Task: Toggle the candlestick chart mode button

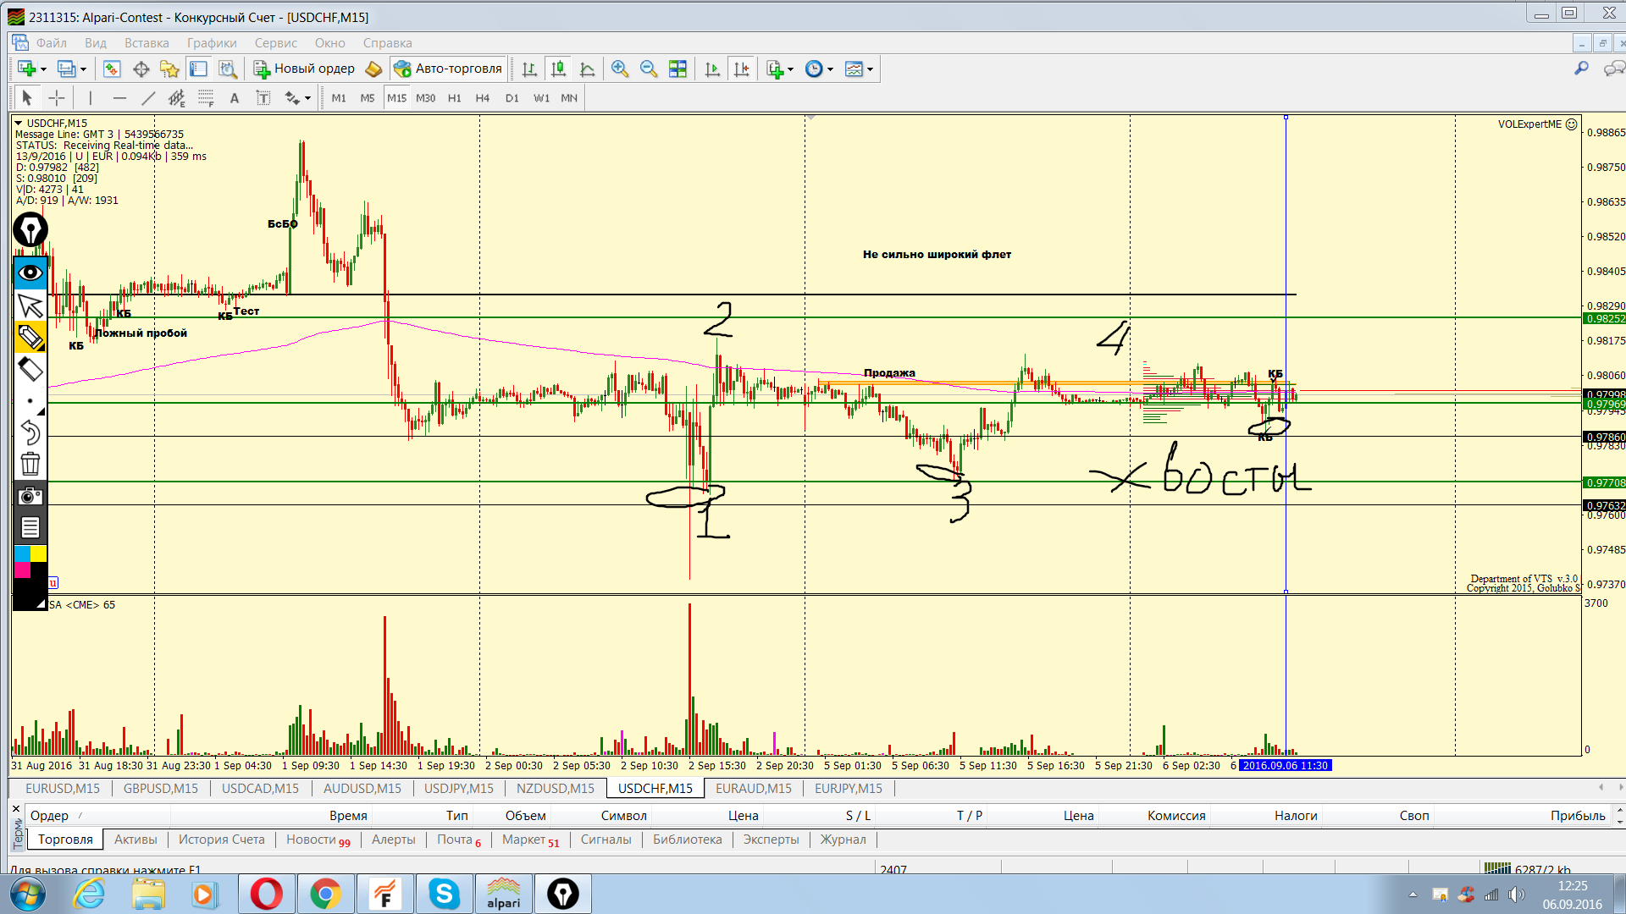Action: [x=558, y=69]
